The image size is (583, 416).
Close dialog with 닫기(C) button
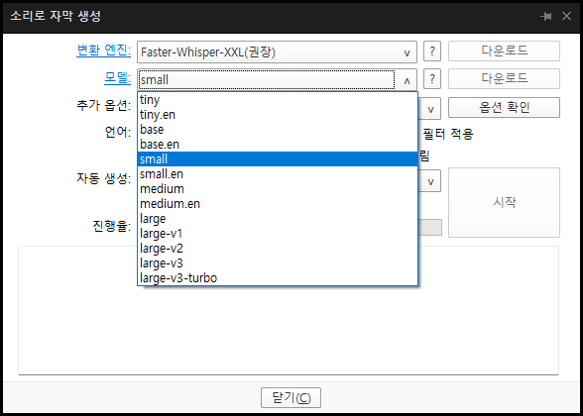(x=291, y=398)
